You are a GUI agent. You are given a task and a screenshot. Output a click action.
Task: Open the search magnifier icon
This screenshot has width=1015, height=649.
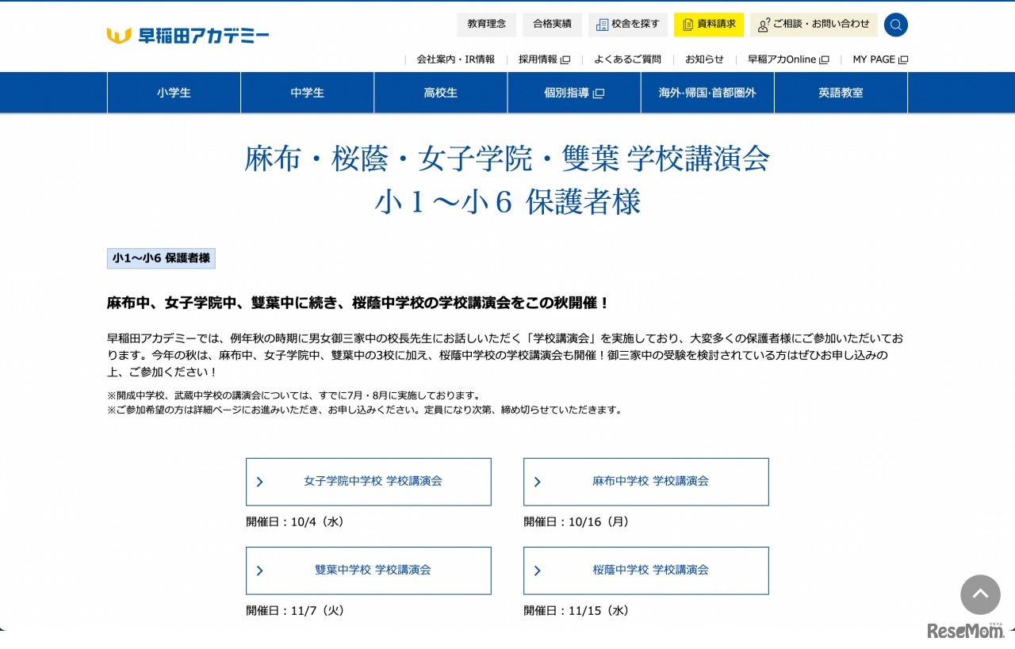point(895,25)
